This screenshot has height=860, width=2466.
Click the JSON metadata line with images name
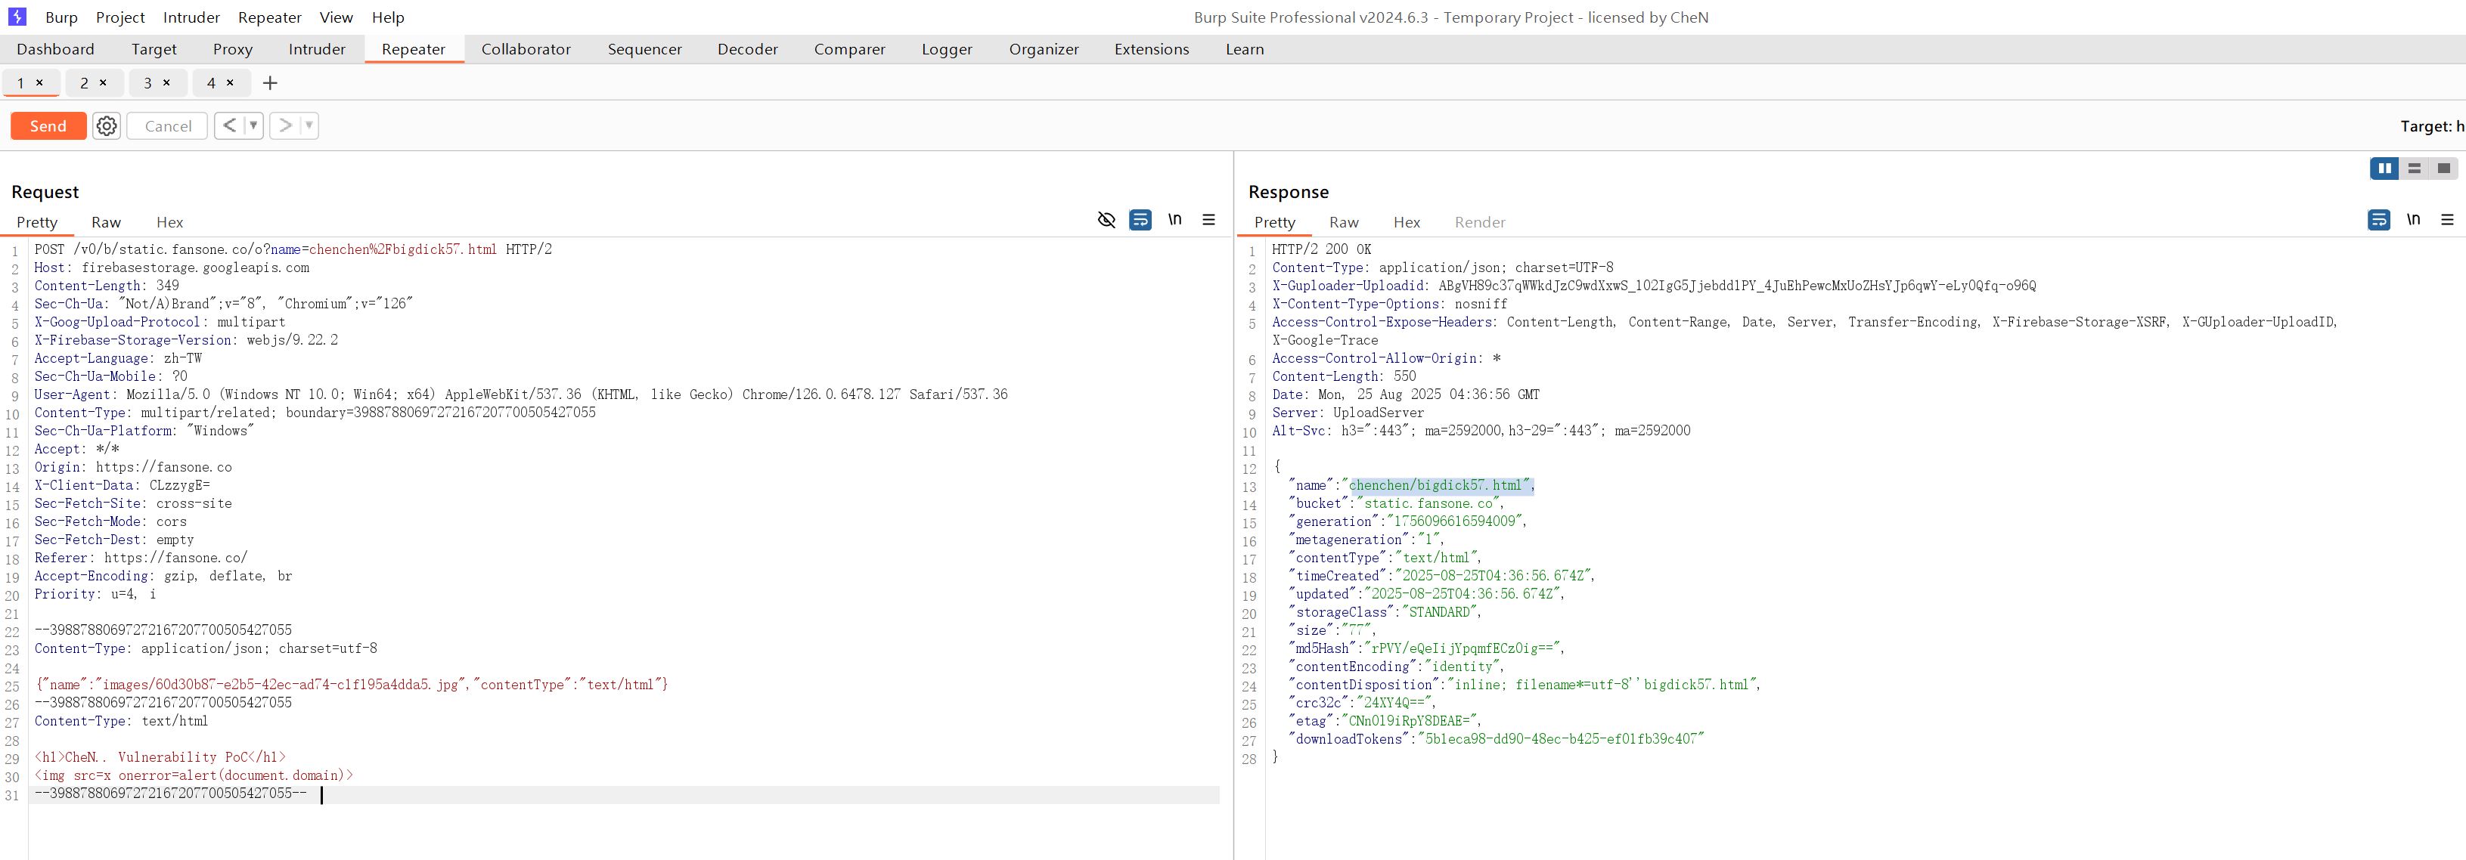click(352, 684)
